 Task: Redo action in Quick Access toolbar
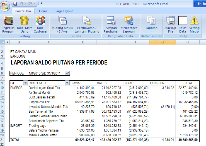coord(30,4)
